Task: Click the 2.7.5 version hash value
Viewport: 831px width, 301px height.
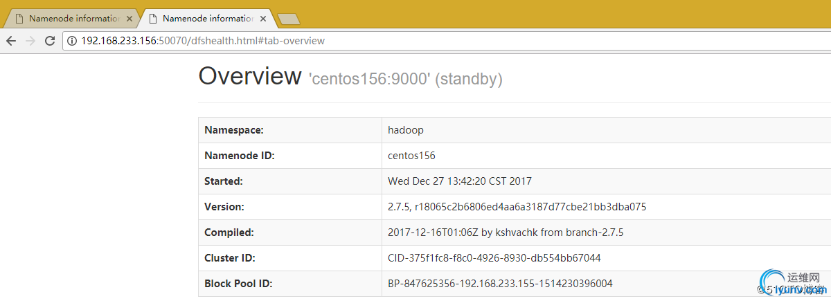Action: [517, 207]
